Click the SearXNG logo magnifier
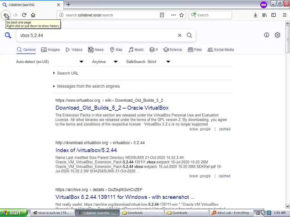 tap(8, 35)
